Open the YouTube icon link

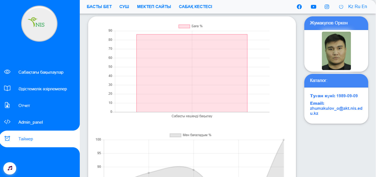pyautogui.click(x=314, y=7)
